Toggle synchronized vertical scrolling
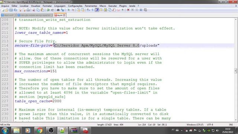Screen dimensions: 238x134 coord(78,10)
